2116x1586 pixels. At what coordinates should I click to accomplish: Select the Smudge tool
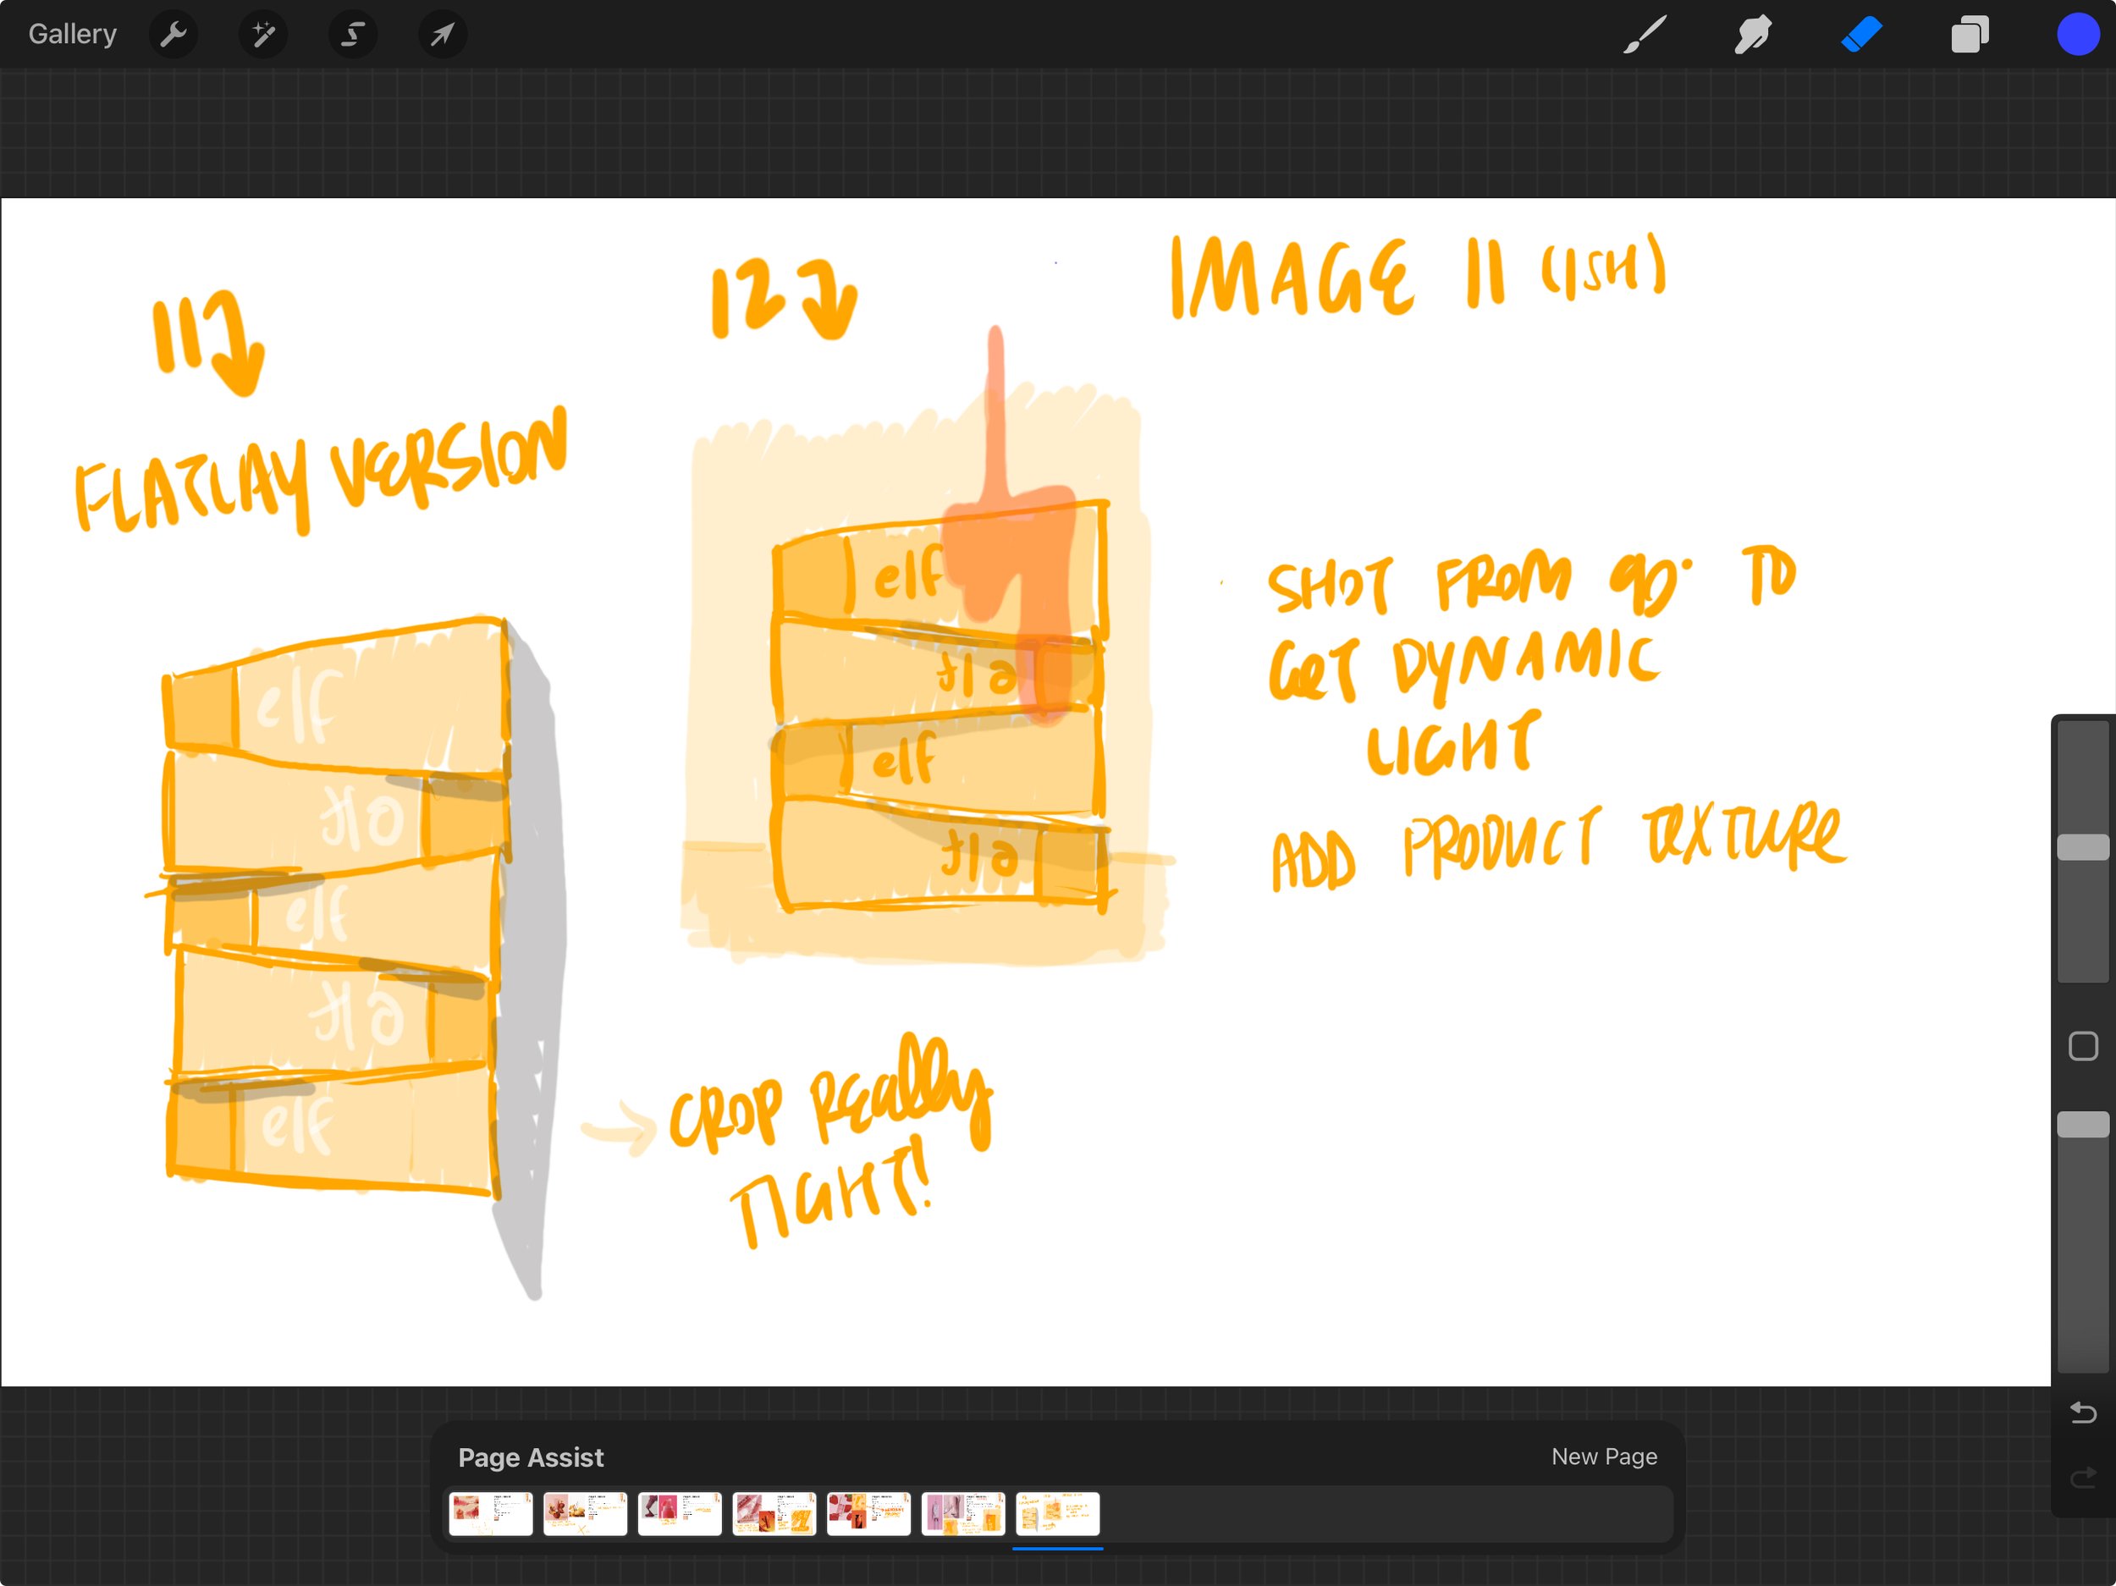1753,35
